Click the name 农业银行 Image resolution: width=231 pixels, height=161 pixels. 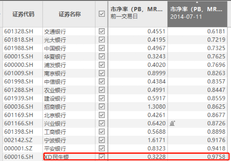(x=55, y=90)
